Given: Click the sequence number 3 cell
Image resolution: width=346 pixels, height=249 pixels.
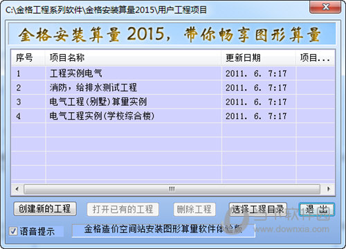Looking at the screenshot, I should 28,102.
